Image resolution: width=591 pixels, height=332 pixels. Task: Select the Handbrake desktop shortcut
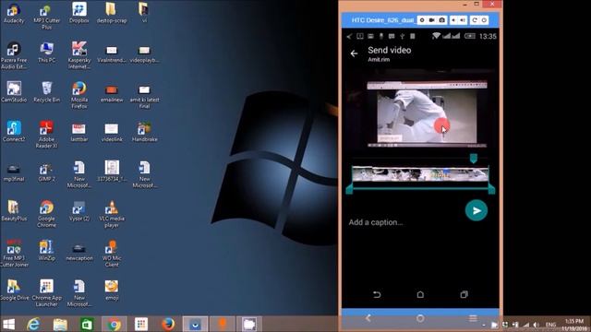[x=144, y=131]
